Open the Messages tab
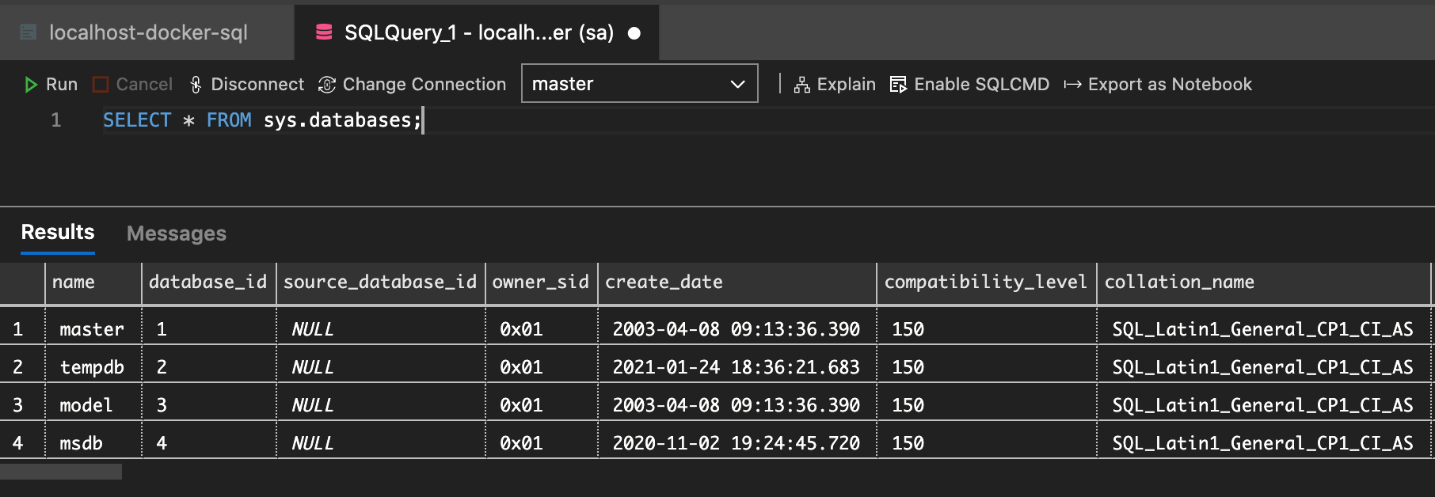The height and width of the screenshot is (497, 1435). point(177,233)
